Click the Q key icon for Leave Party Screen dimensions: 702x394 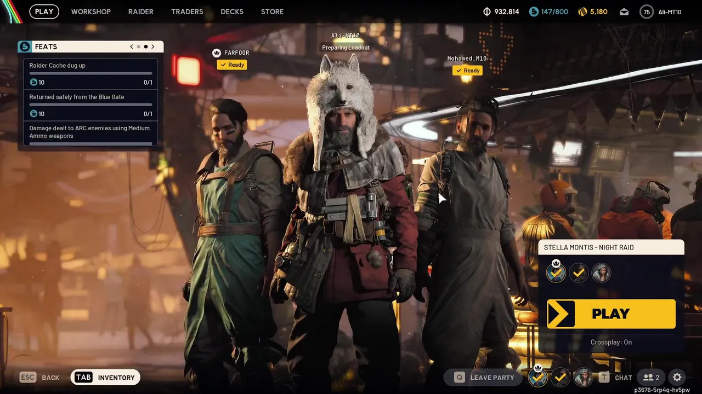[x=459, y=377]
